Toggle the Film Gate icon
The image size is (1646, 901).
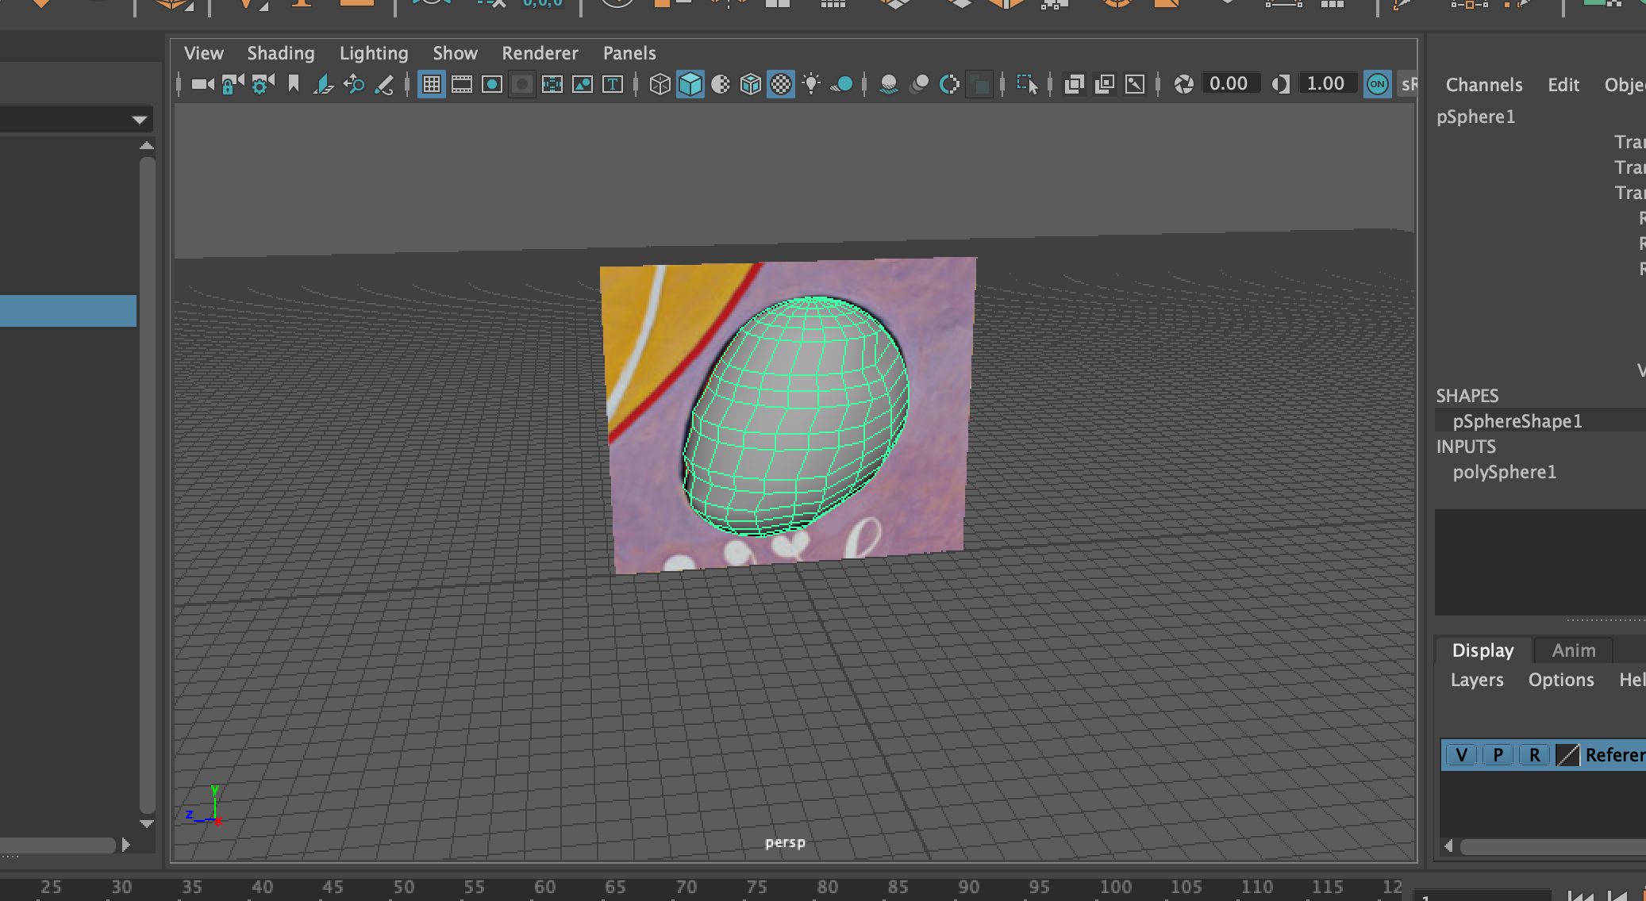point(462,84)
